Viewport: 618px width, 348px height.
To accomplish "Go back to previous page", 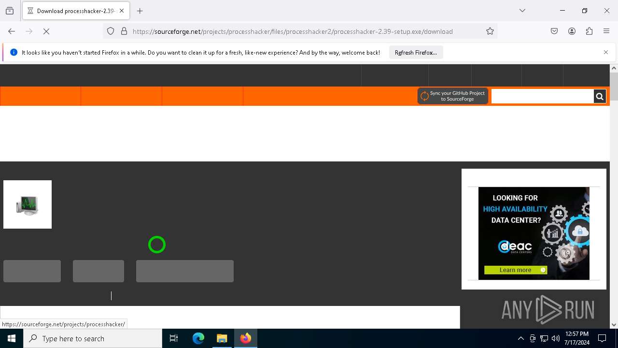I will pos(12,31).
